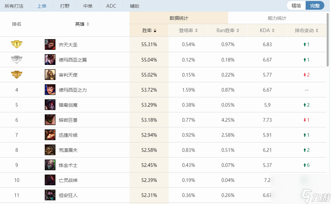Click the green up arrow in 荒漠屠夫 row
Screen dimensions: 331x204
(305, 150)
